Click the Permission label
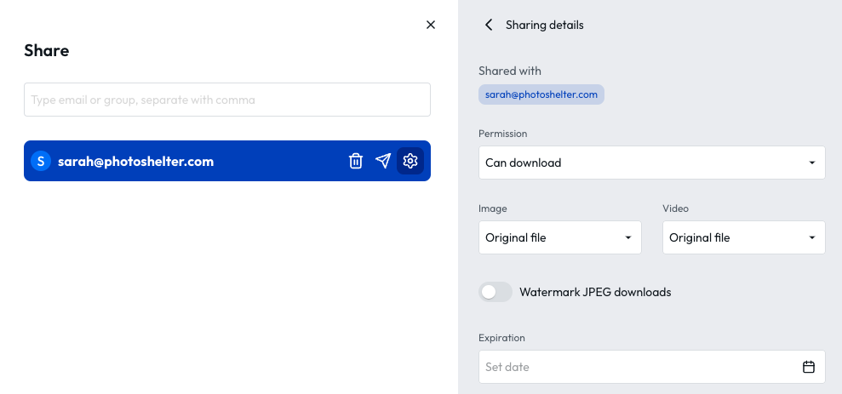Viewport: 842px width, 394px height. pyautogui.click(x=502, y=134)
